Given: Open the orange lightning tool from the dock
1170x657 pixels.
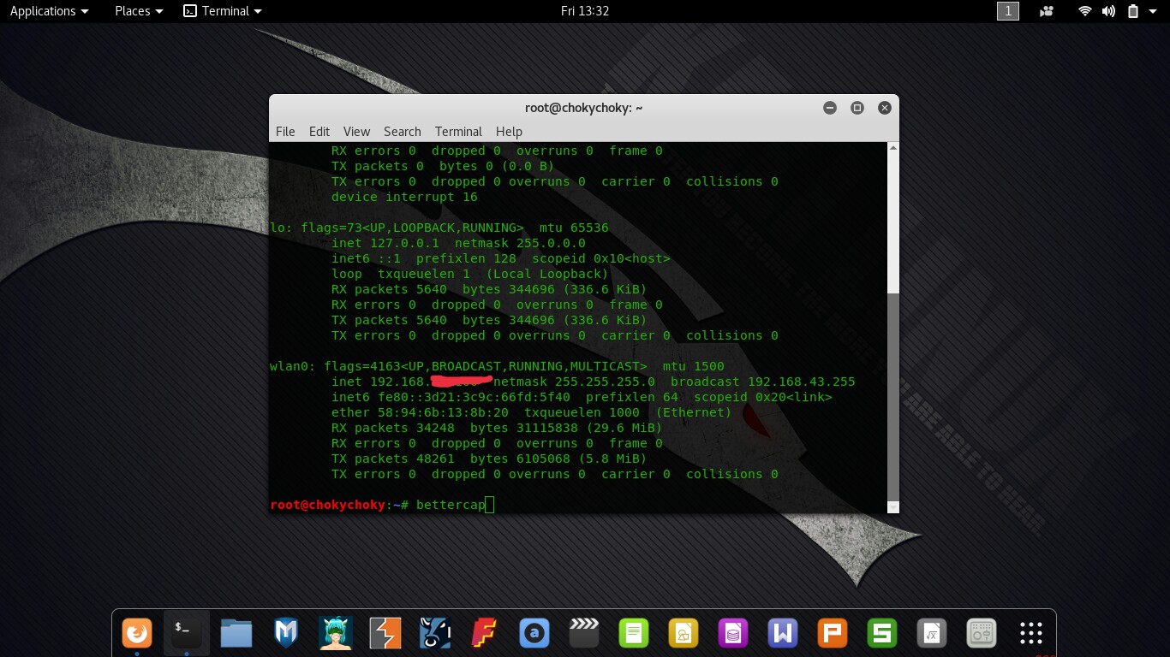Looking at the screenshot, I should (x=385, y=633).
